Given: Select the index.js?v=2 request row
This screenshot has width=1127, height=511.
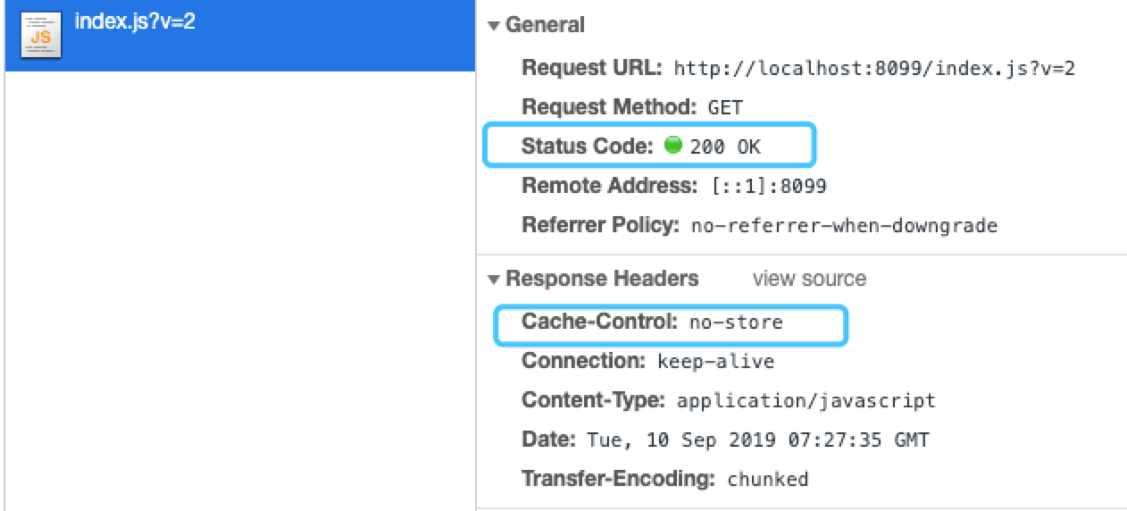Looking at the screenshot, I should 239,36.
